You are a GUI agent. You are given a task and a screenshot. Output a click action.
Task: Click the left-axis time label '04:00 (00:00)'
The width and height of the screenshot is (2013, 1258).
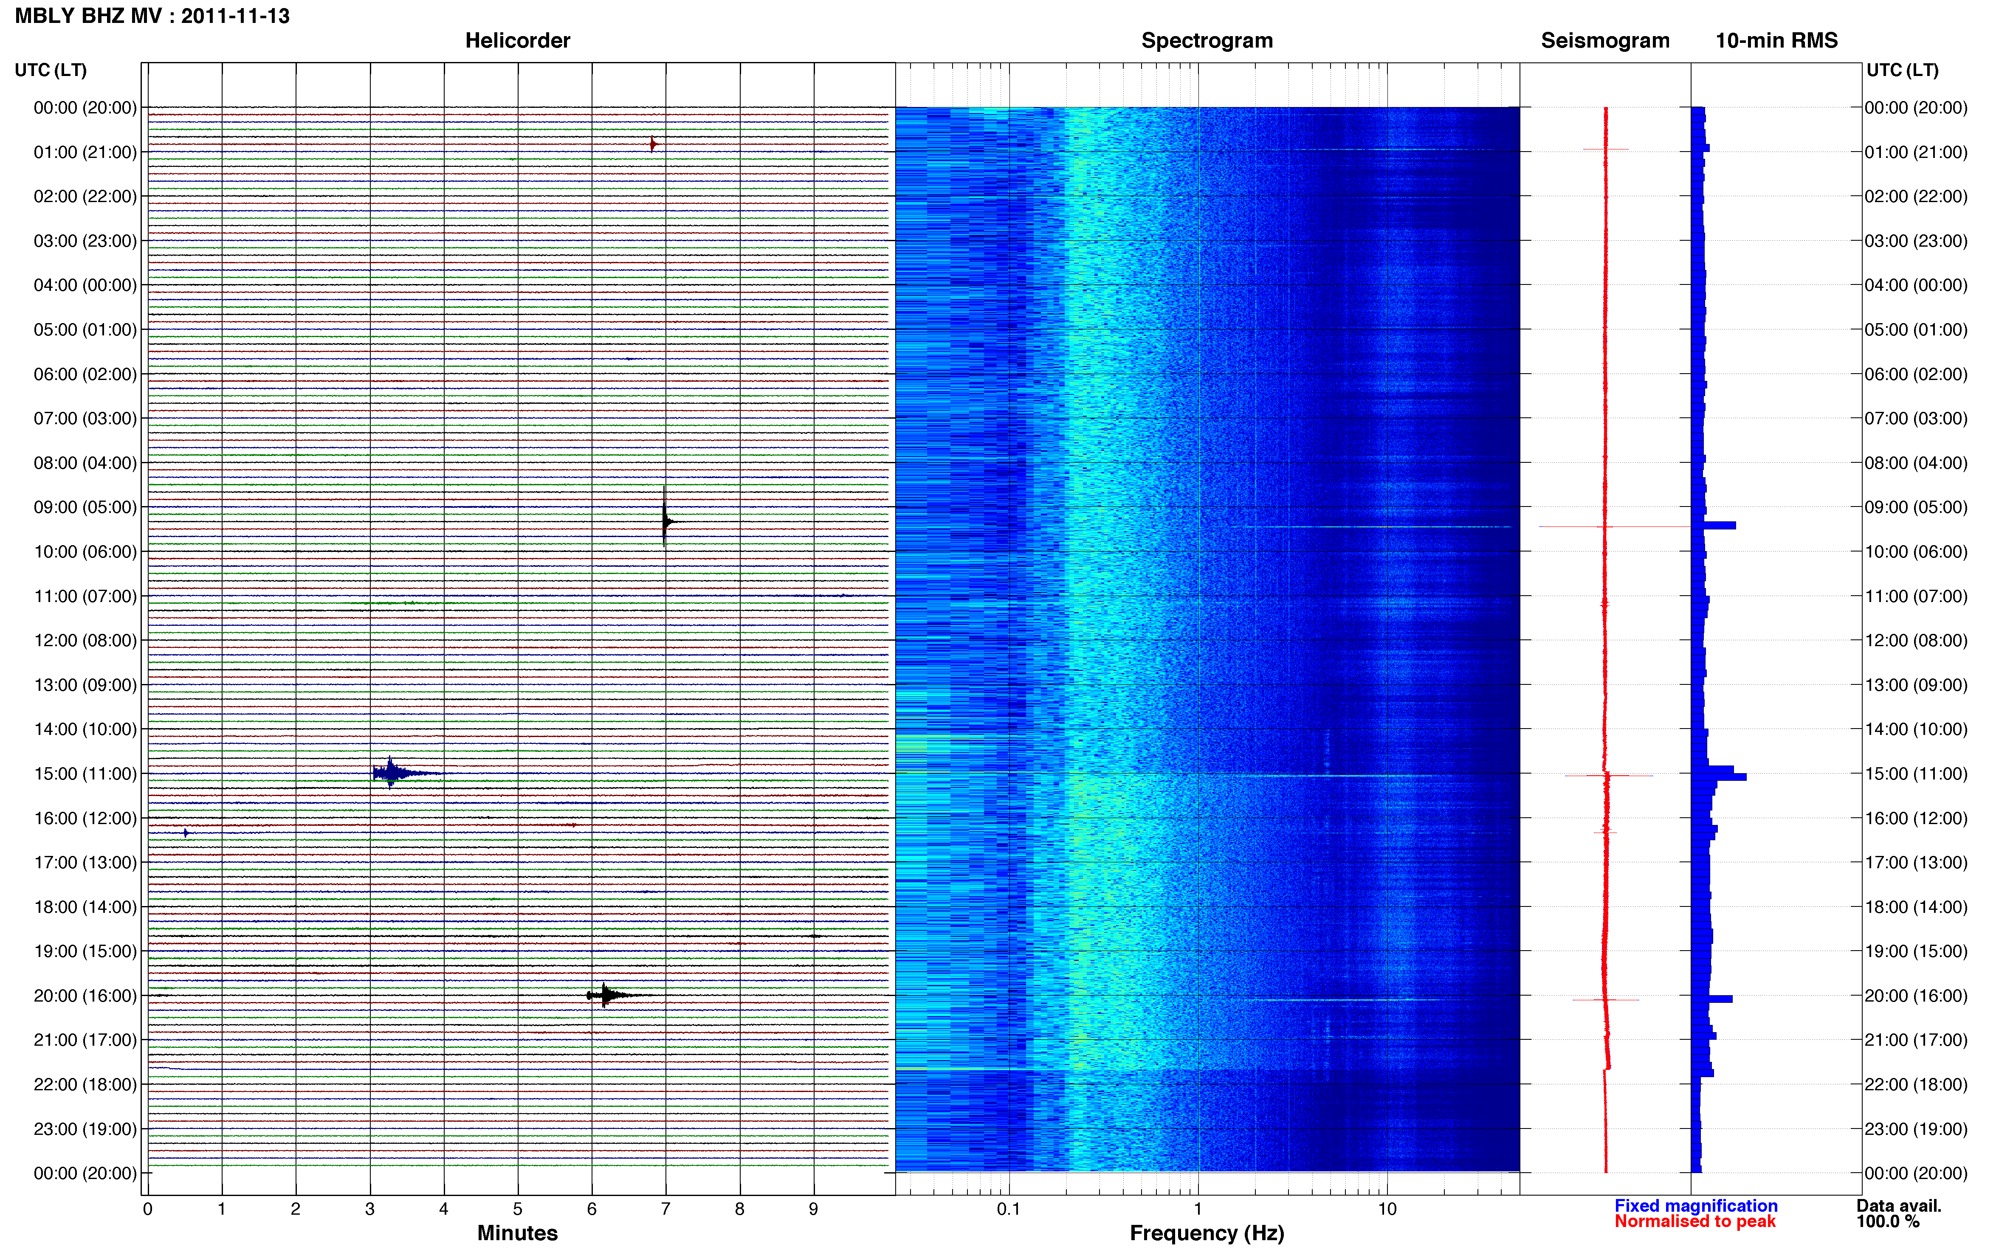85,285
